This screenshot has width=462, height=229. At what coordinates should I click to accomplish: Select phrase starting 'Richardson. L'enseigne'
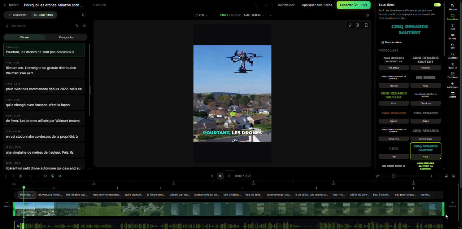[44, 68]
